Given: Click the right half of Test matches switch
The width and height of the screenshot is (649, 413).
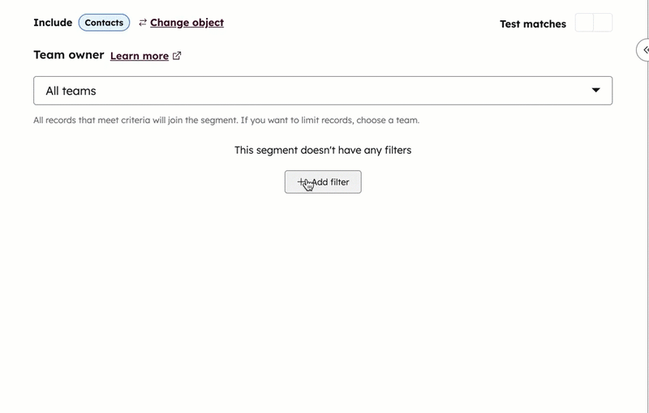Looking at the screenshot, I should pos(603,23).
